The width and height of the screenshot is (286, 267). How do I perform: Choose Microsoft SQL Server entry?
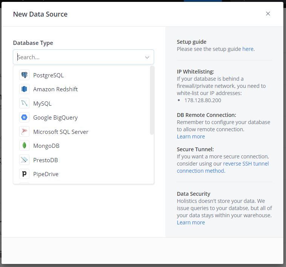(81, 132)
